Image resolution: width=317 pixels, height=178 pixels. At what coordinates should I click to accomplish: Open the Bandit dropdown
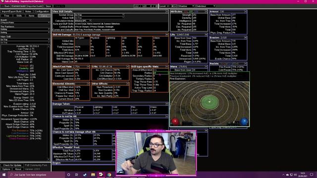[25, 22]
